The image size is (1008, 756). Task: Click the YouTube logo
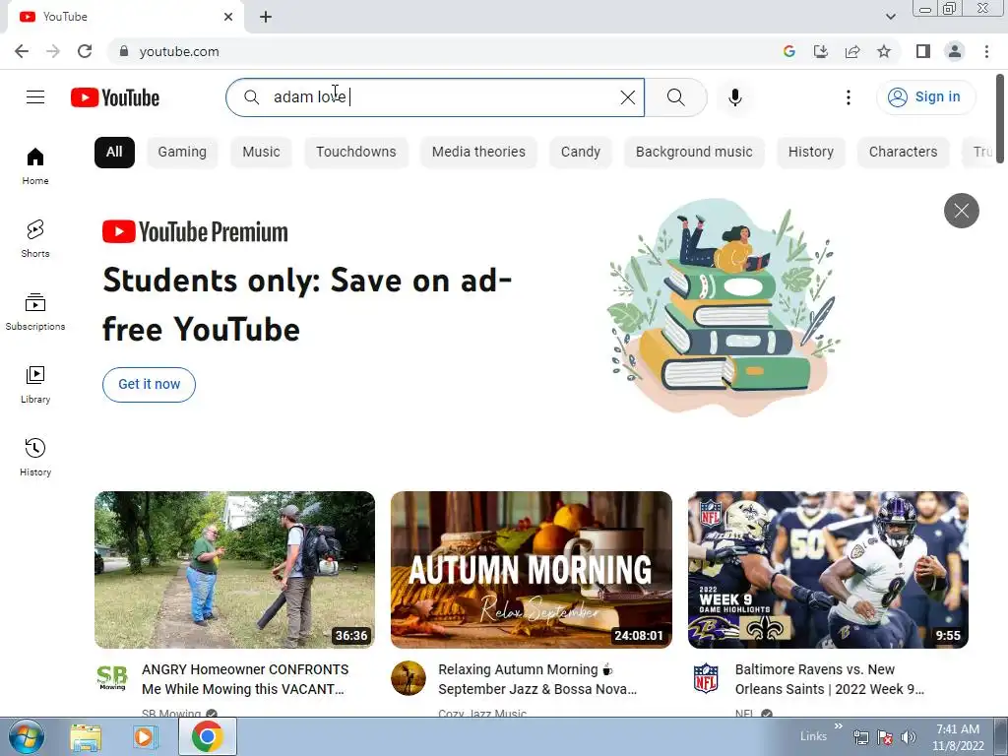pyautogui.click(x=115, y=97)
